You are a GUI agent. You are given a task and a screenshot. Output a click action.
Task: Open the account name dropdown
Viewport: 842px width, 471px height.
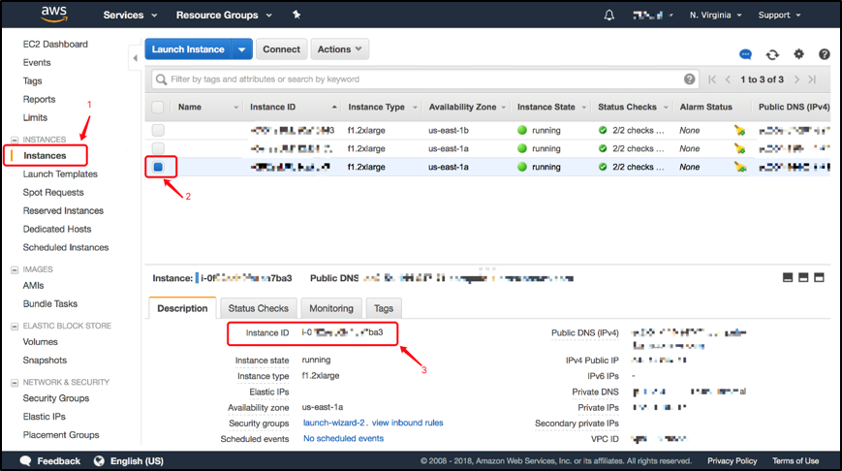click(x=653, y=16)
